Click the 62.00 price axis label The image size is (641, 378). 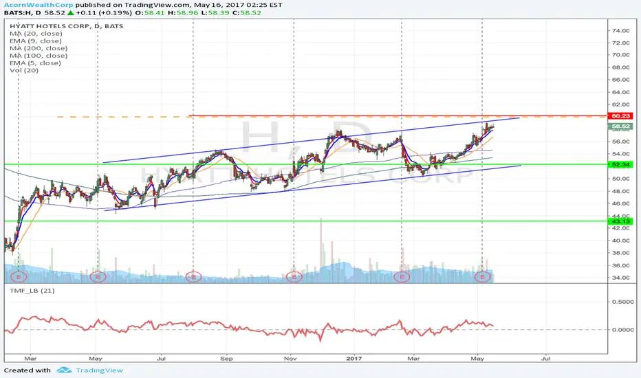620,104
